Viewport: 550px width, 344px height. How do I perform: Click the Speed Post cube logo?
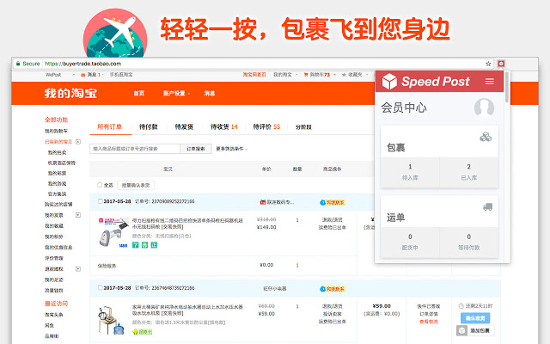pos(389,82)
